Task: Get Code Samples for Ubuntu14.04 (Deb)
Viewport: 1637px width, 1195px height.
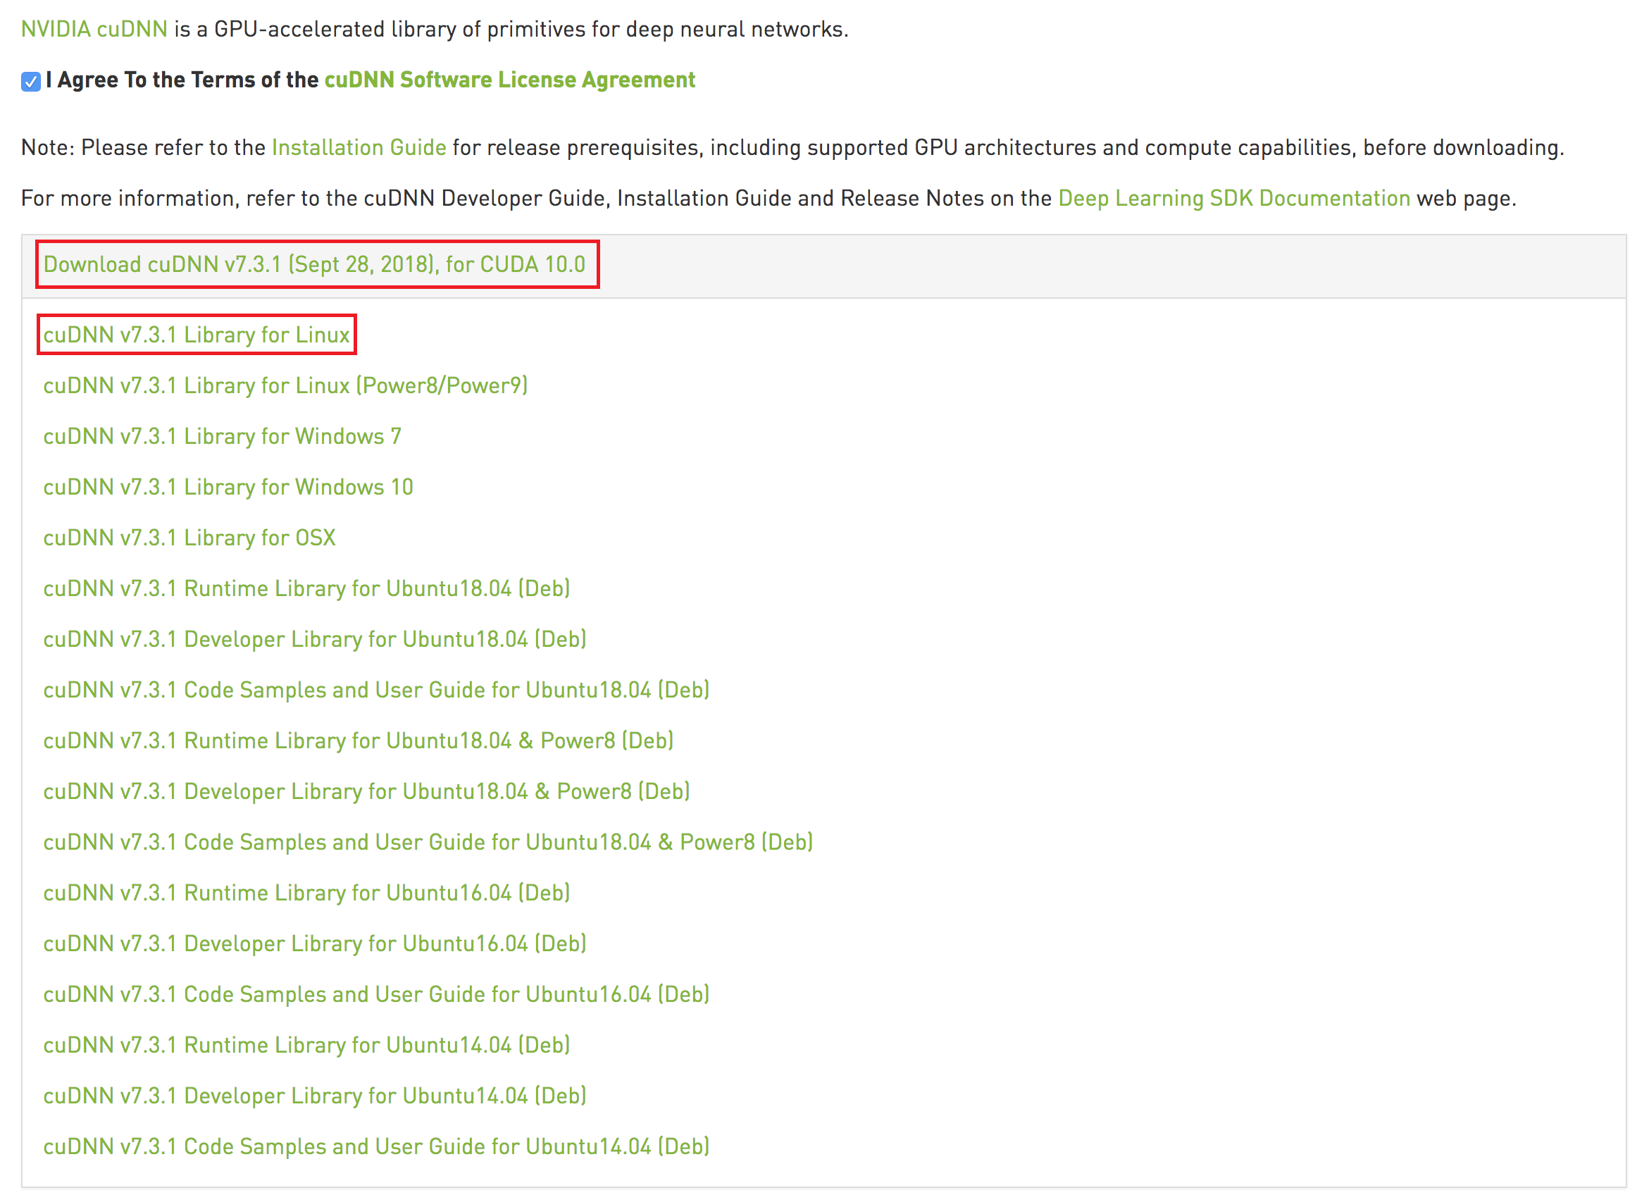Action: tap(376, 1146)
